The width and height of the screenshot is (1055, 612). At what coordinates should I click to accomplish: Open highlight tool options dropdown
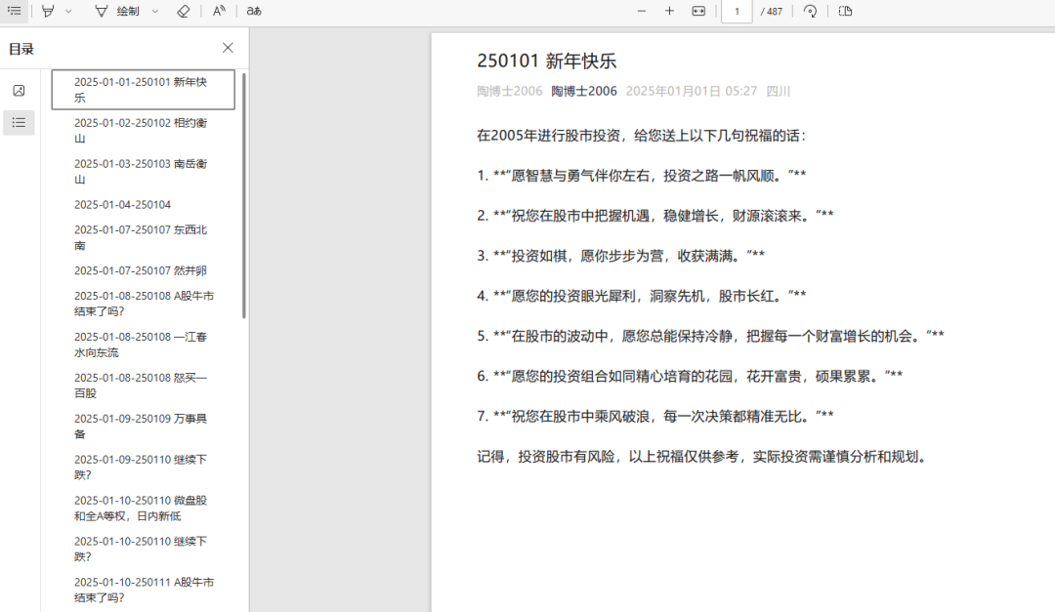68,12
